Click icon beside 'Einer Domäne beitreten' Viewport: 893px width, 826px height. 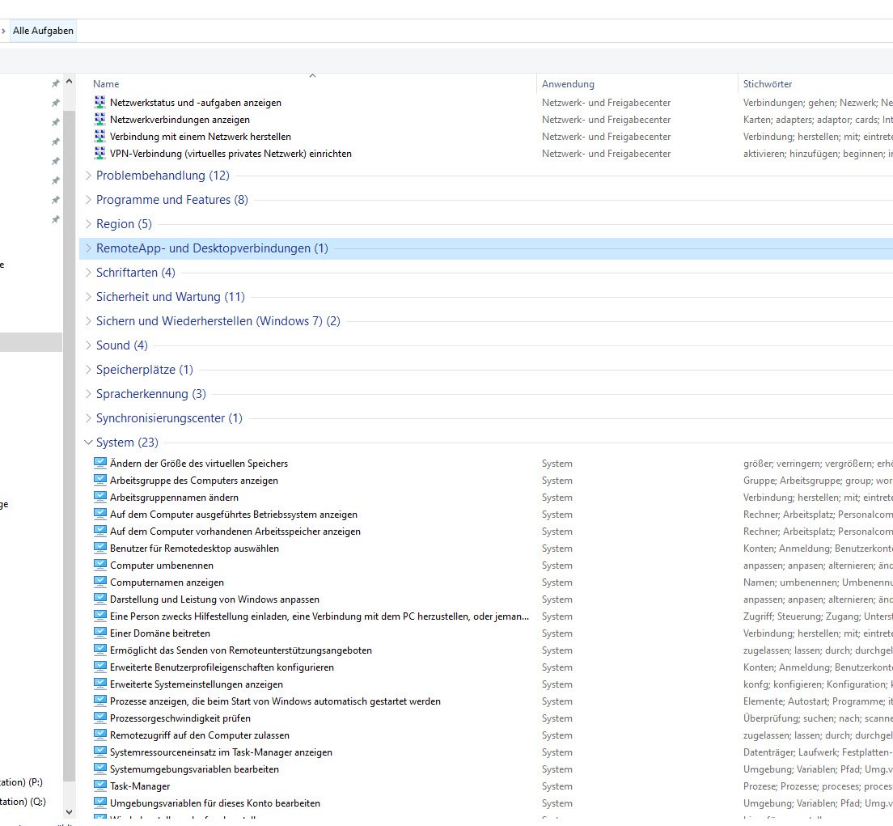100,633
